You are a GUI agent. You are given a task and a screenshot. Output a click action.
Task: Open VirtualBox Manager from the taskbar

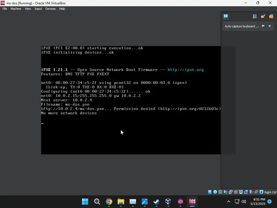coord(168,201)
